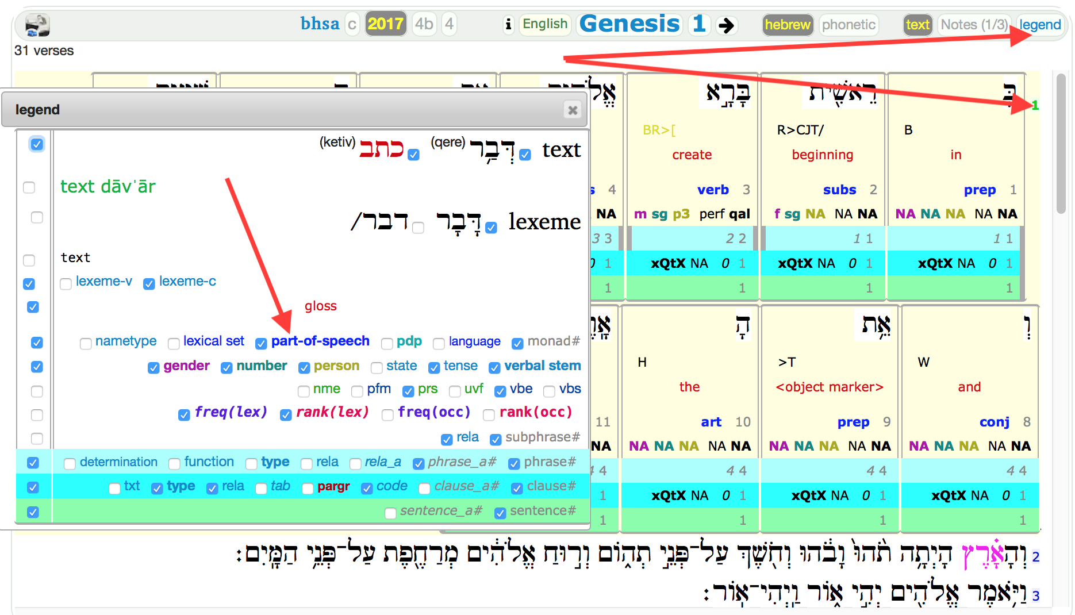Toggle the number checkbox
Image resolution: width=1075 pixels, height=615 pixels.
pyautogui.click(x=226, y=368)
